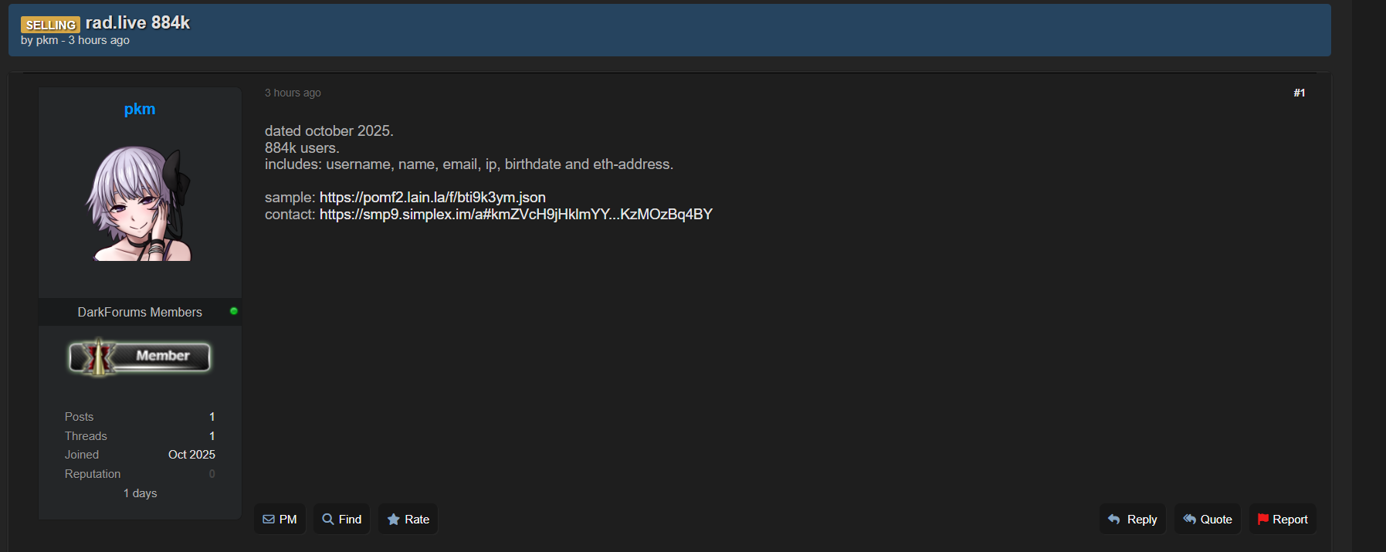Click the Quote double-arrow icon

pyautogui.click(x=1189, y=520)
